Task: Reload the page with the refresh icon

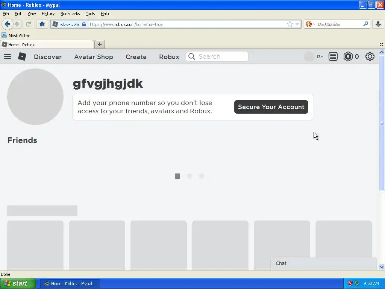Action: 28,24
